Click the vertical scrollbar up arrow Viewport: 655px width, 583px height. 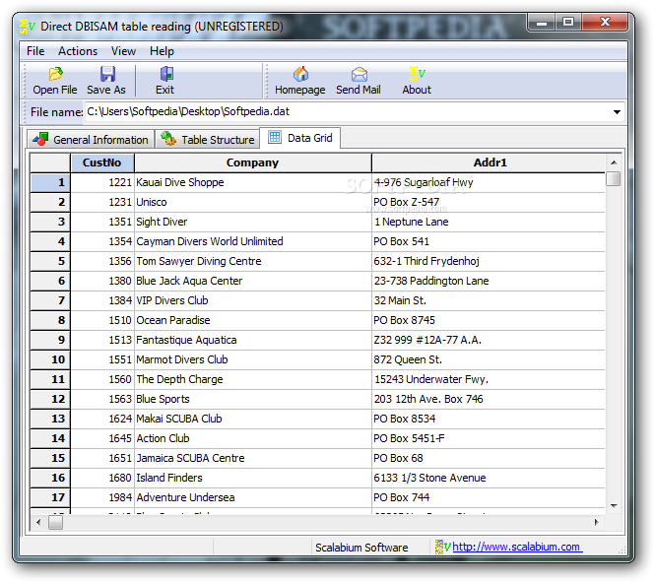tap(614, 162)
